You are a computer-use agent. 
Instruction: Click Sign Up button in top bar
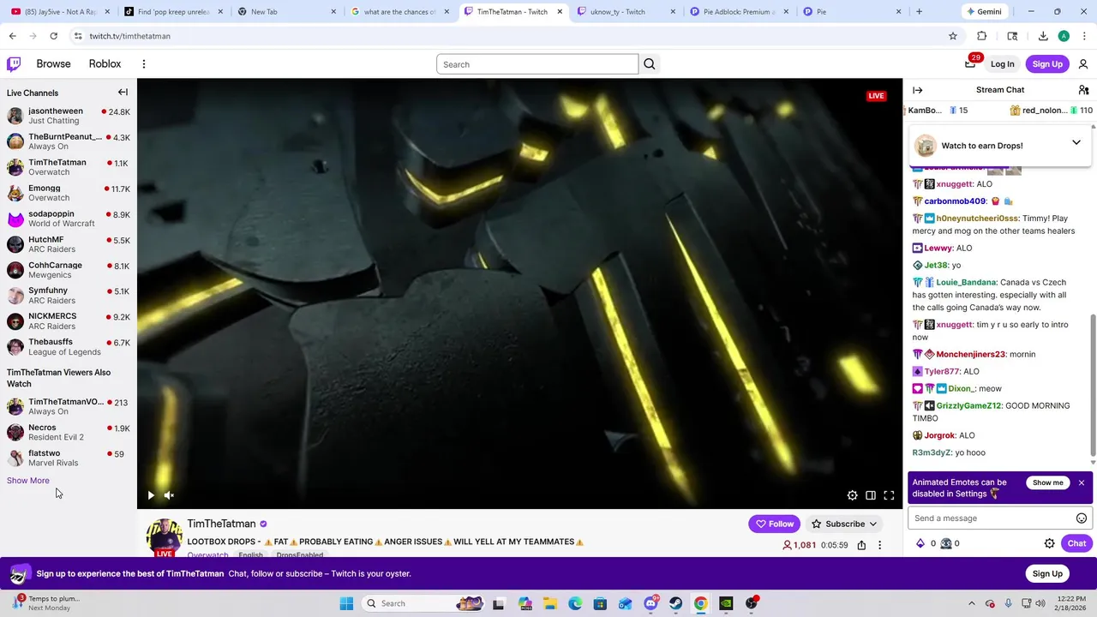pyautogui.click(x=1047, y=64)
